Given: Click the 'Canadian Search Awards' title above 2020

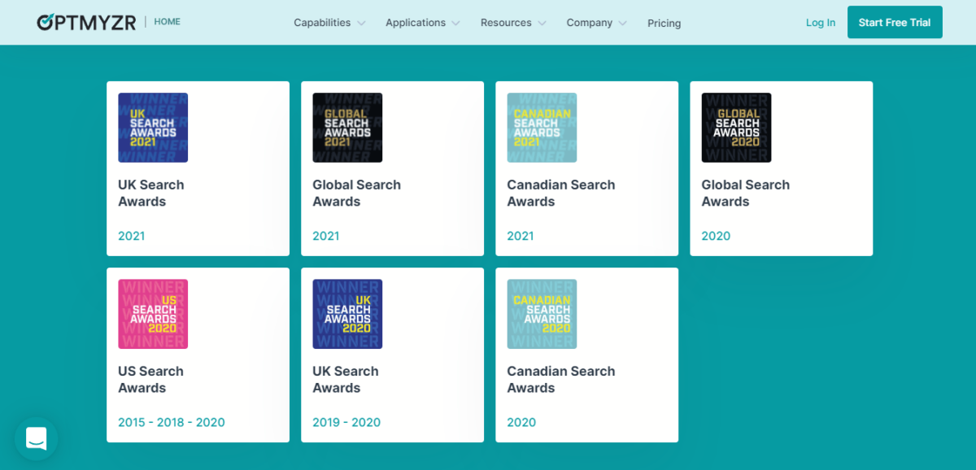Looking at the screenshot, I should coord(561,380).
